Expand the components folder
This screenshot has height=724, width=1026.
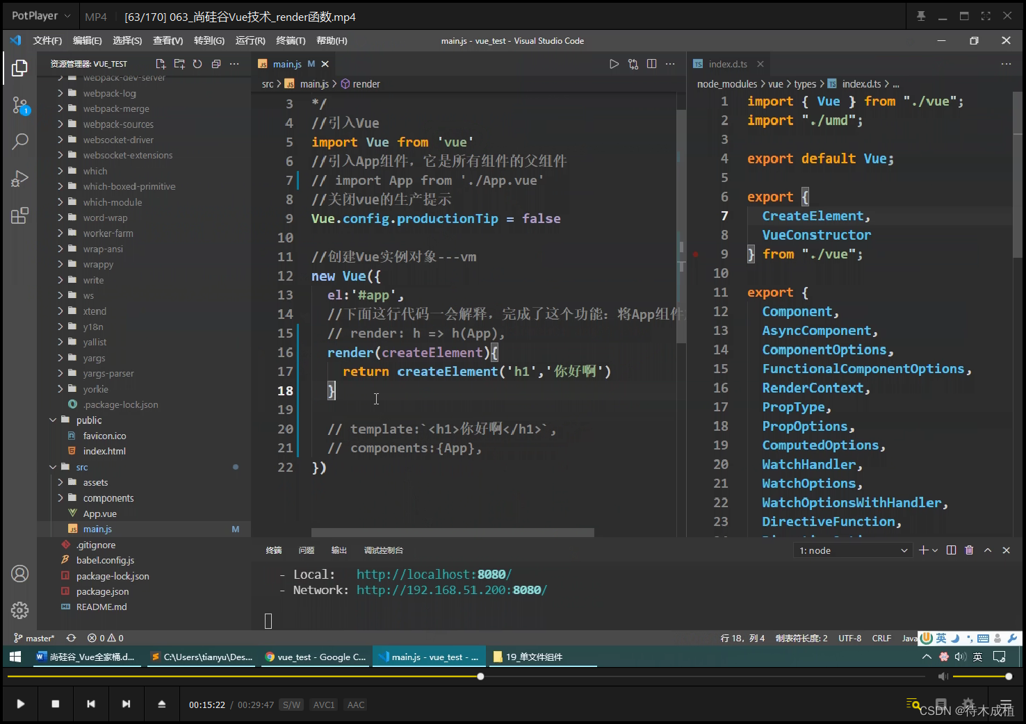(60, 498)
